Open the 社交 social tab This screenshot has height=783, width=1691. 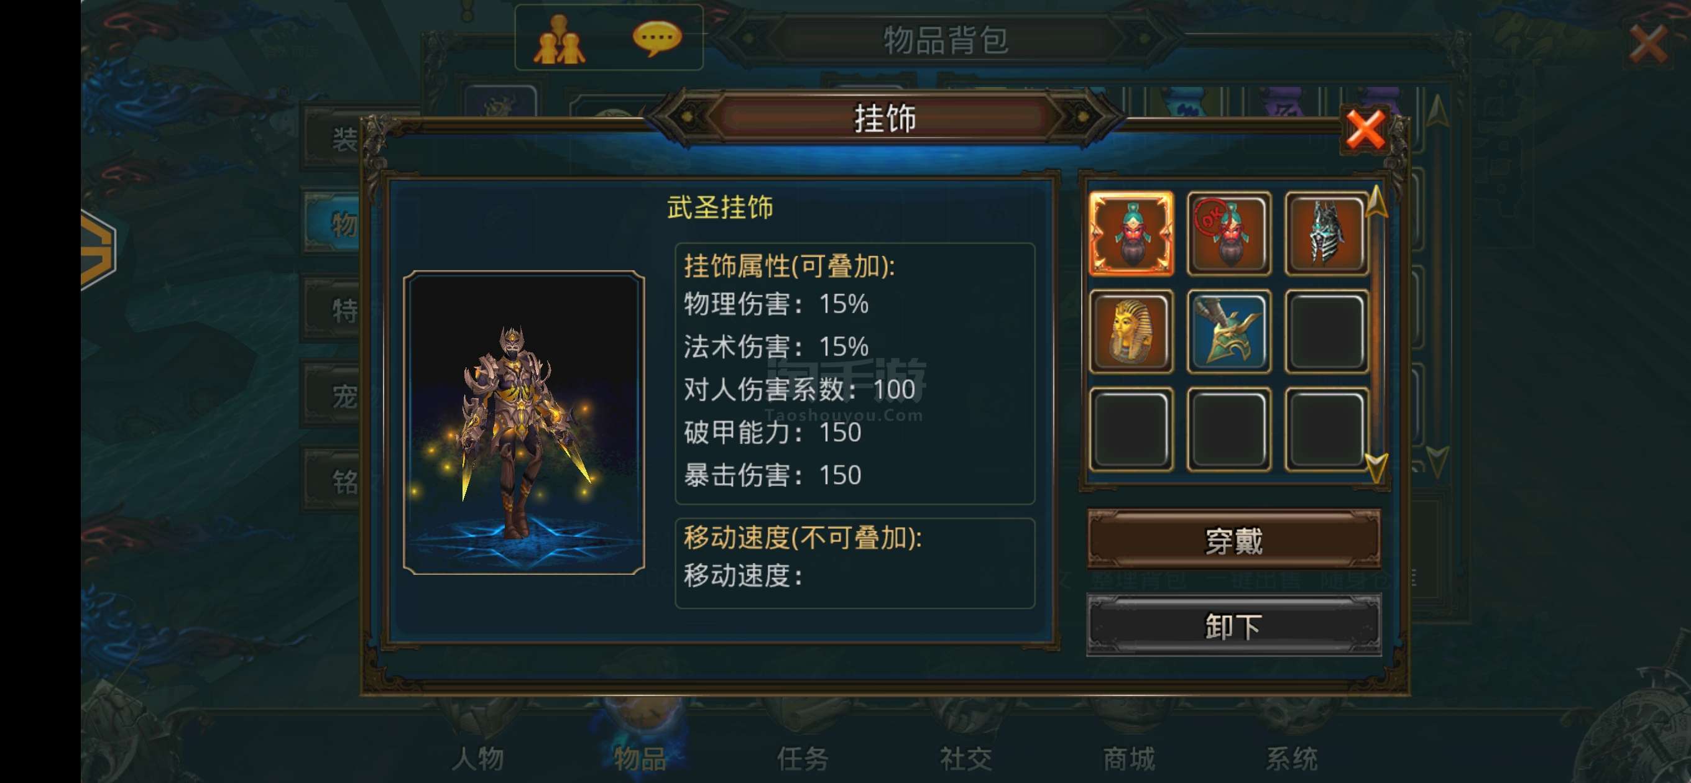965,758
